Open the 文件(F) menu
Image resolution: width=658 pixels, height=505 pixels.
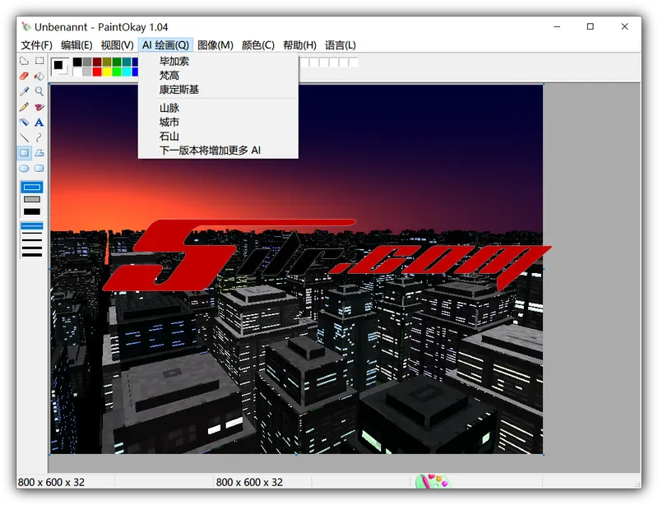[x=36, y=45]
